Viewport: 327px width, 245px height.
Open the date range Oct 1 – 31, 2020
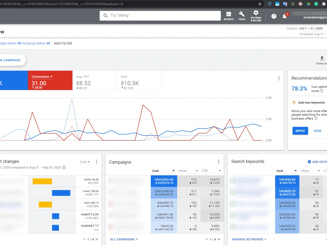311,28
